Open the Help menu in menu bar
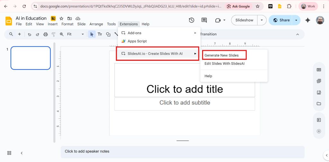 [146, 24]
